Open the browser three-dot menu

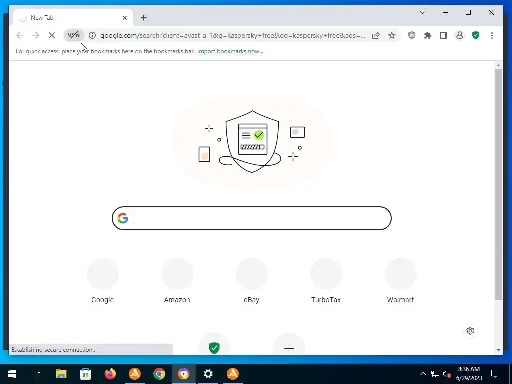click(492, 35)
